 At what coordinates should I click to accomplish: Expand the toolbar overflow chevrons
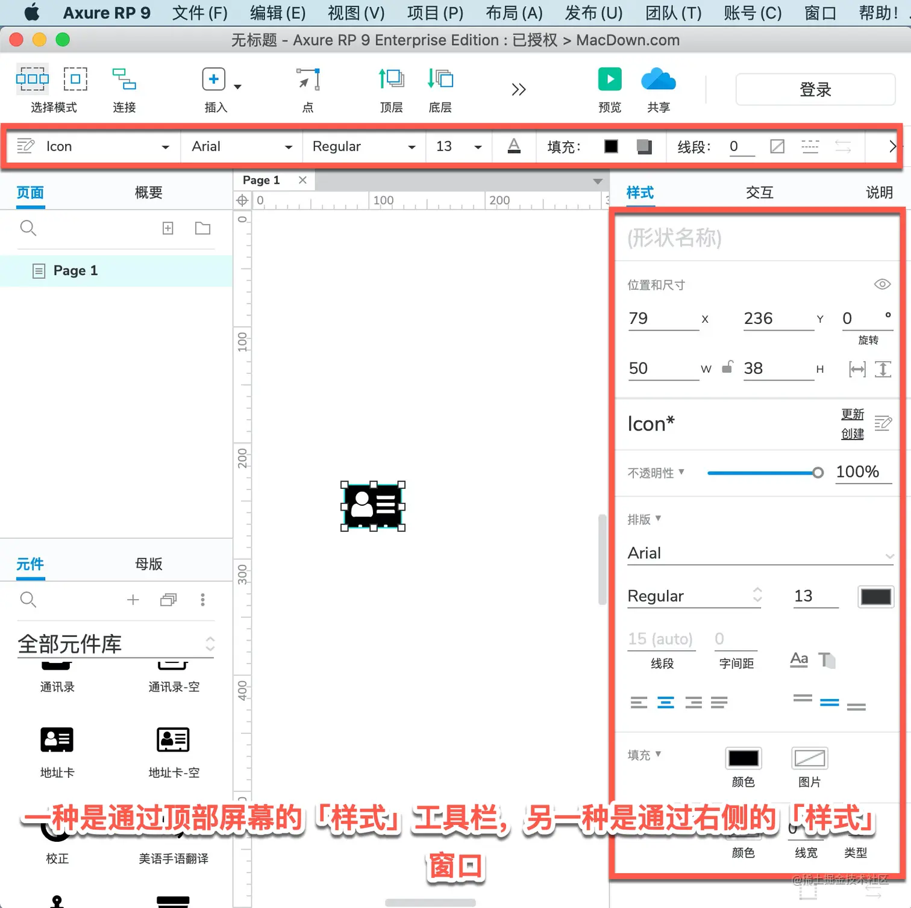tap(519, 90)
